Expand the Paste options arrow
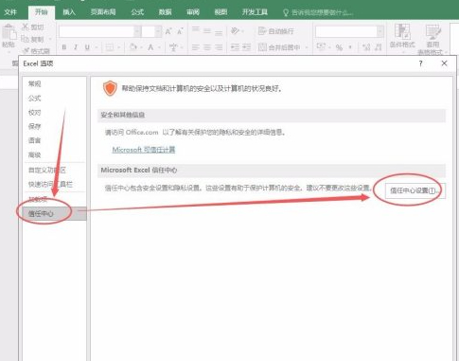The width and height of the screenshot is (459, 361). tap(9, 52)
